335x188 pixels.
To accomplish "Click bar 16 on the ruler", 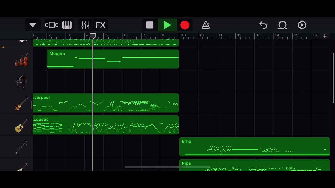I will 315,35.
